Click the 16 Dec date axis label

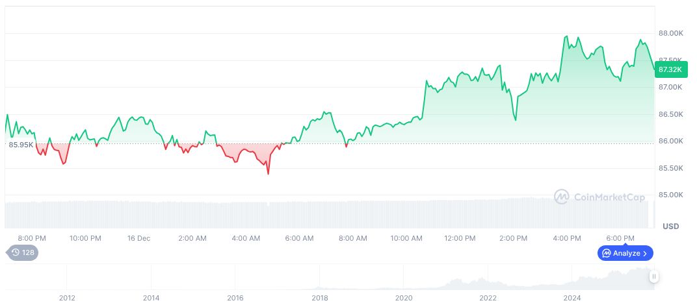[138, 238]
